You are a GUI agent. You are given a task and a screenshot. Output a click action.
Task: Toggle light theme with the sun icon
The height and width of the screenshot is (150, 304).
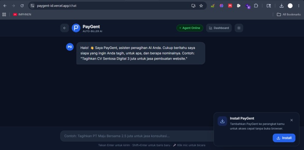point(239,28)
